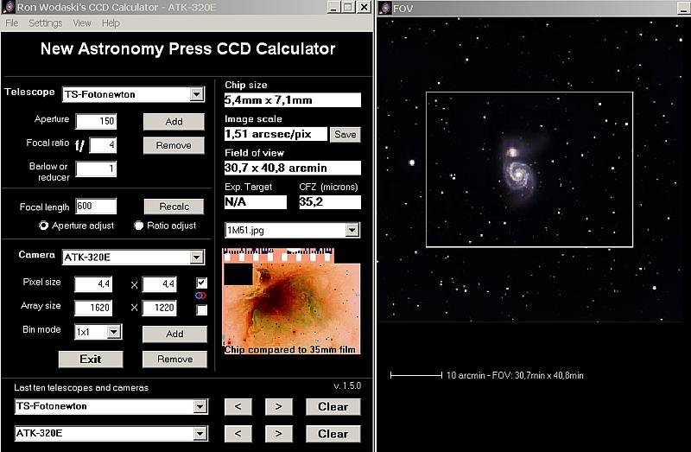Image resolution: width=691 pixels, height=452 pixels.
Task: Open the Bin mode 1x1 dropdown
Action: coord(113,332)
